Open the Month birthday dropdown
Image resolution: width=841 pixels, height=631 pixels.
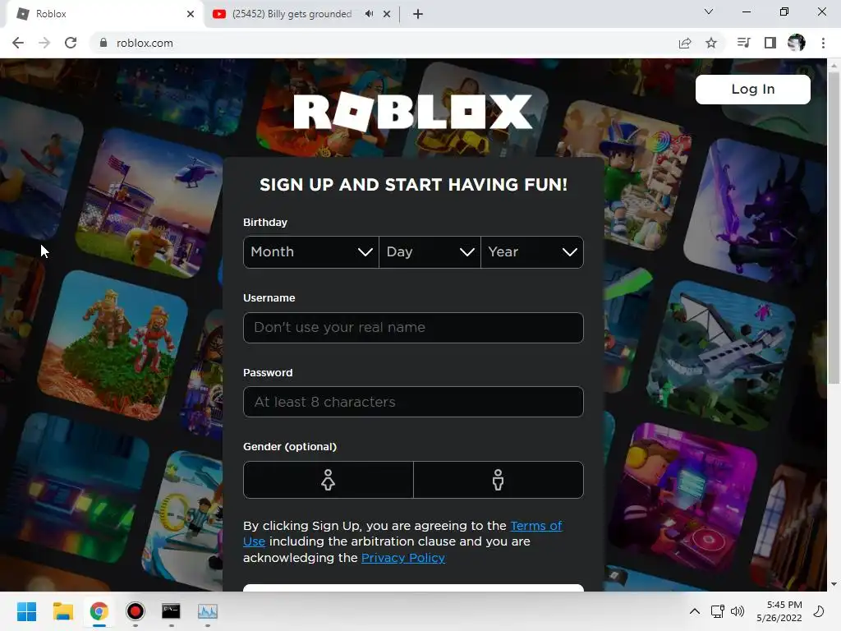pyautogui.click(x=311, y=251)
